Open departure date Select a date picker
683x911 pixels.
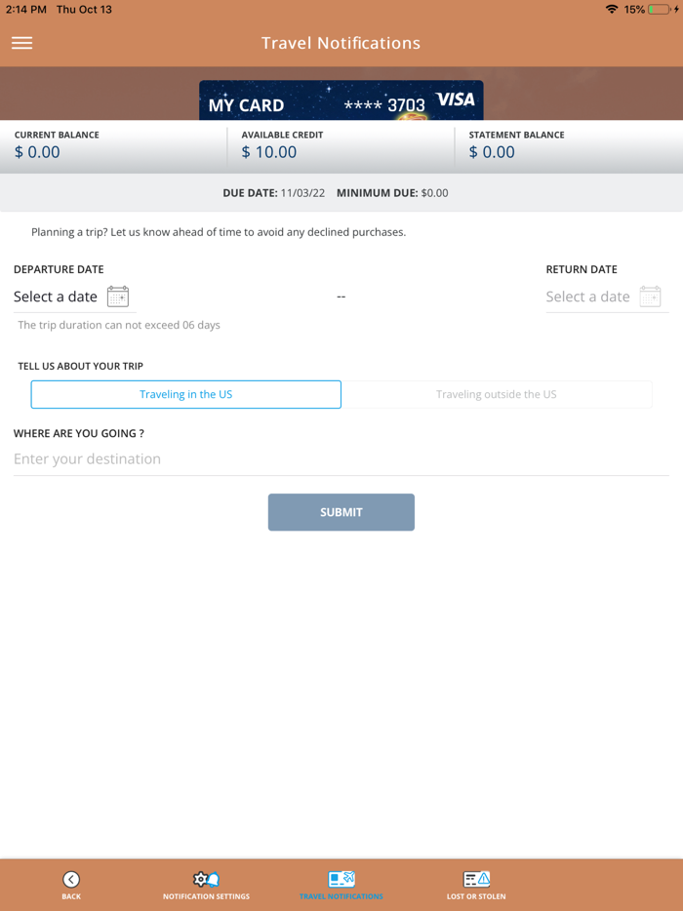click(x=56, y=297)
